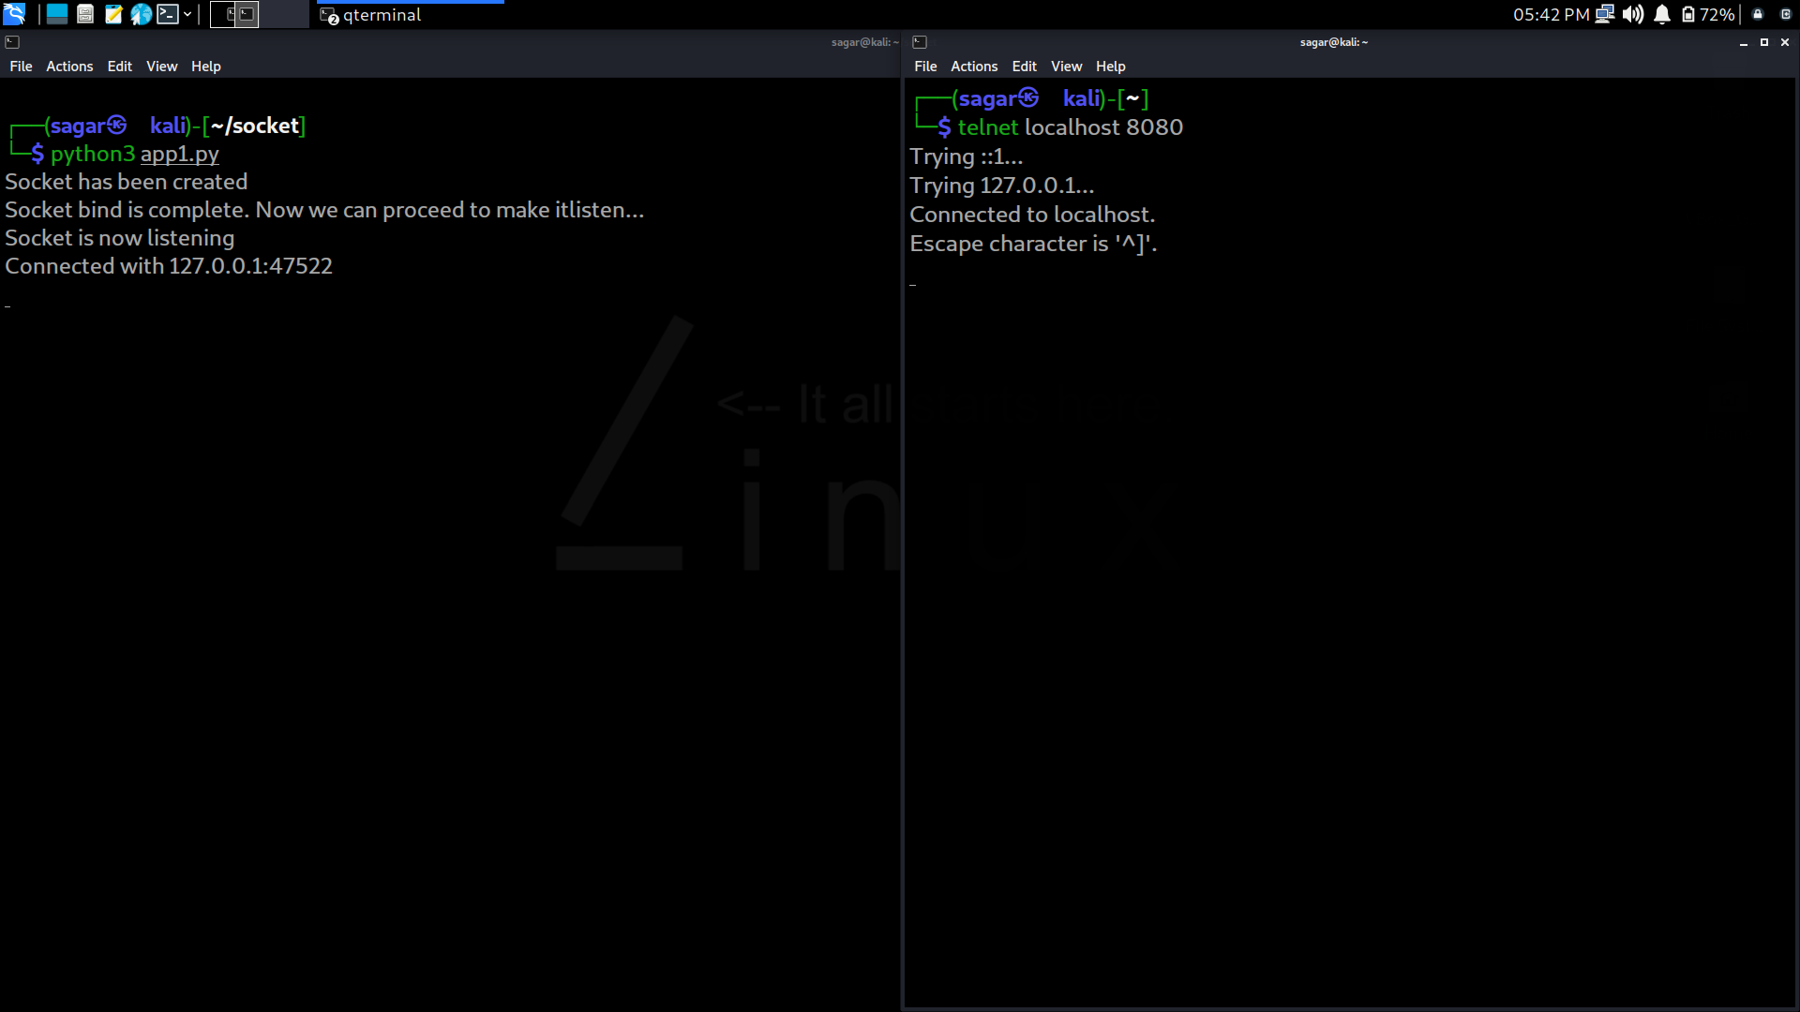Click the lock screen padlock icon

(x=1758, y=14)
